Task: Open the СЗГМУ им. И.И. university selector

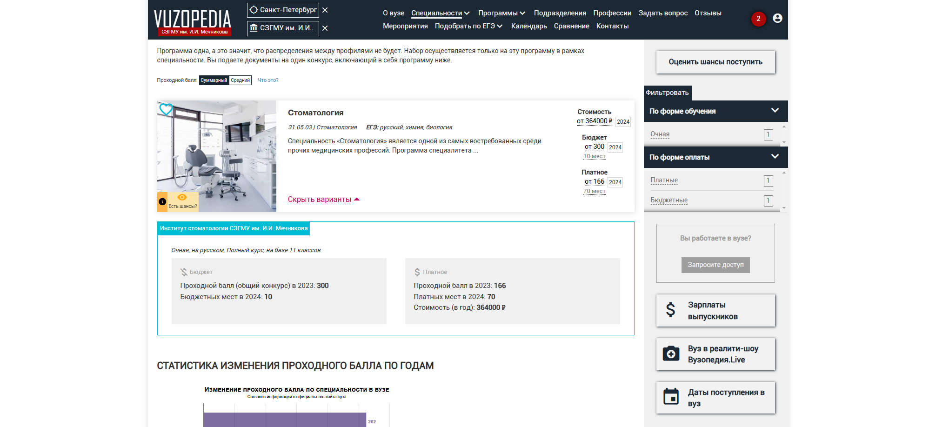Action: point(283,28)
